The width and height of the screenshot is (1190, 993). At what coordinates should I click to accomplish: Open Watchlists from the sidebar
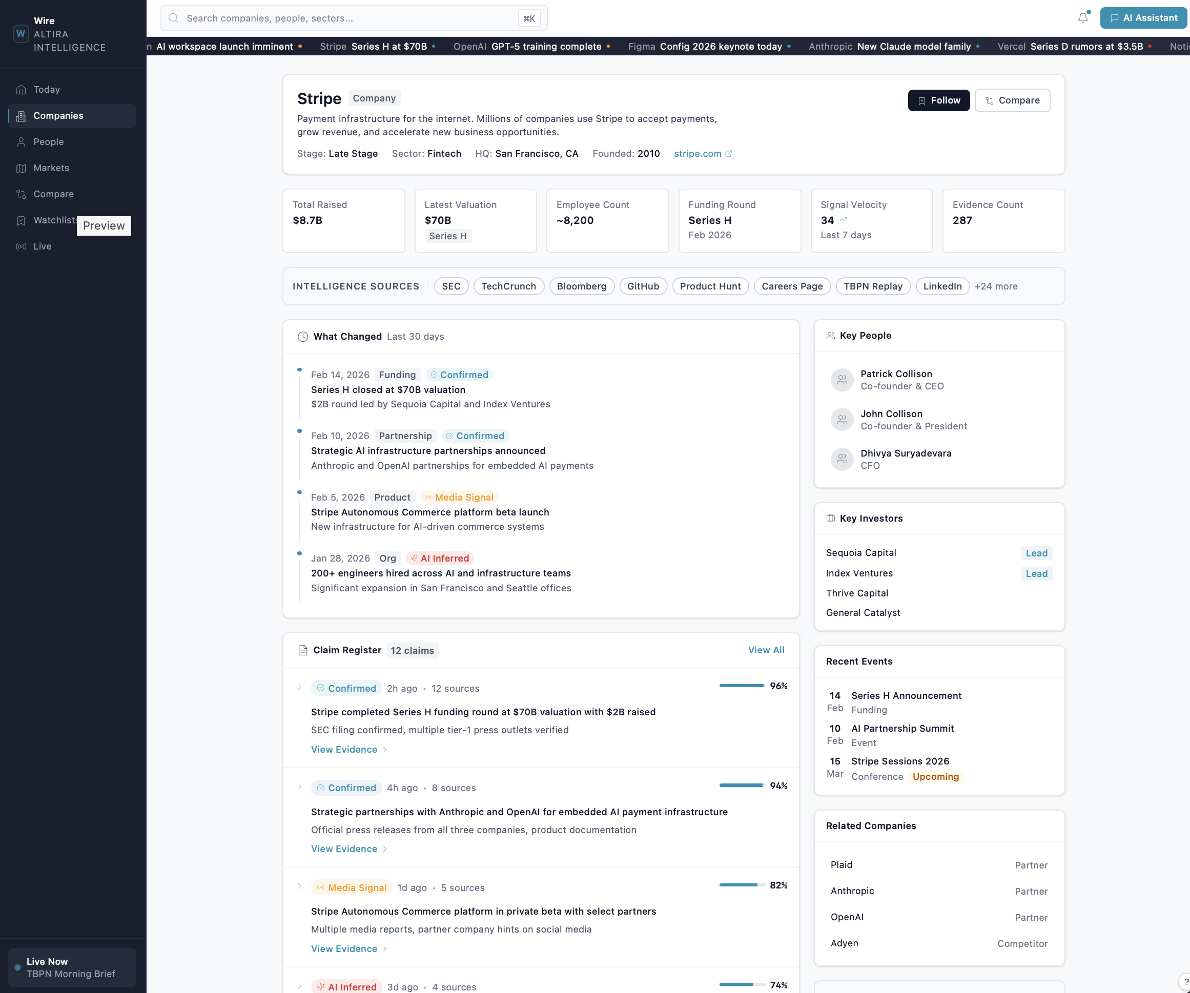pos(55,220)
